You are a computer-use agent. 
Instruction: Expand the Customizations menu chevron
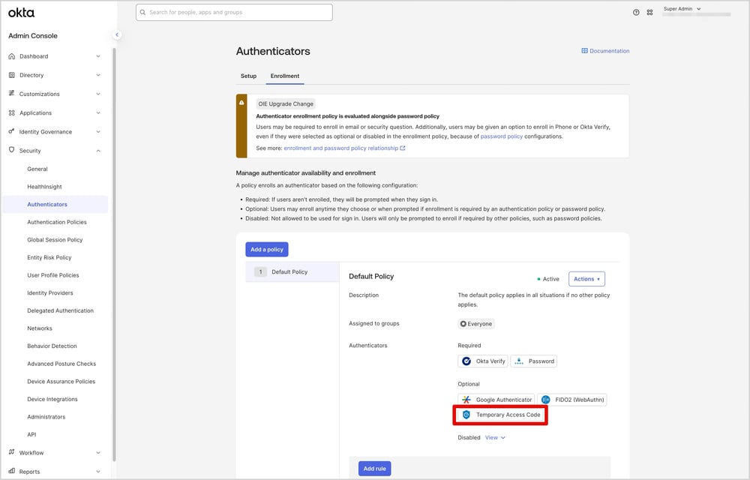click(x=98, y=94)
